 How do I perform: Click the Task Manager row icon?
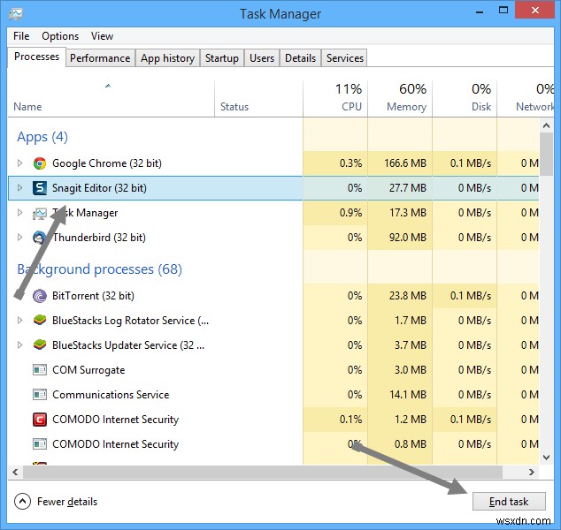[x=40, y=213]
